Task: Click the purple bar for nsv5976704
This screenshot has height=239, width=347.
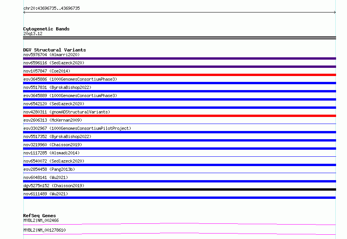Action: pos(179,58)
